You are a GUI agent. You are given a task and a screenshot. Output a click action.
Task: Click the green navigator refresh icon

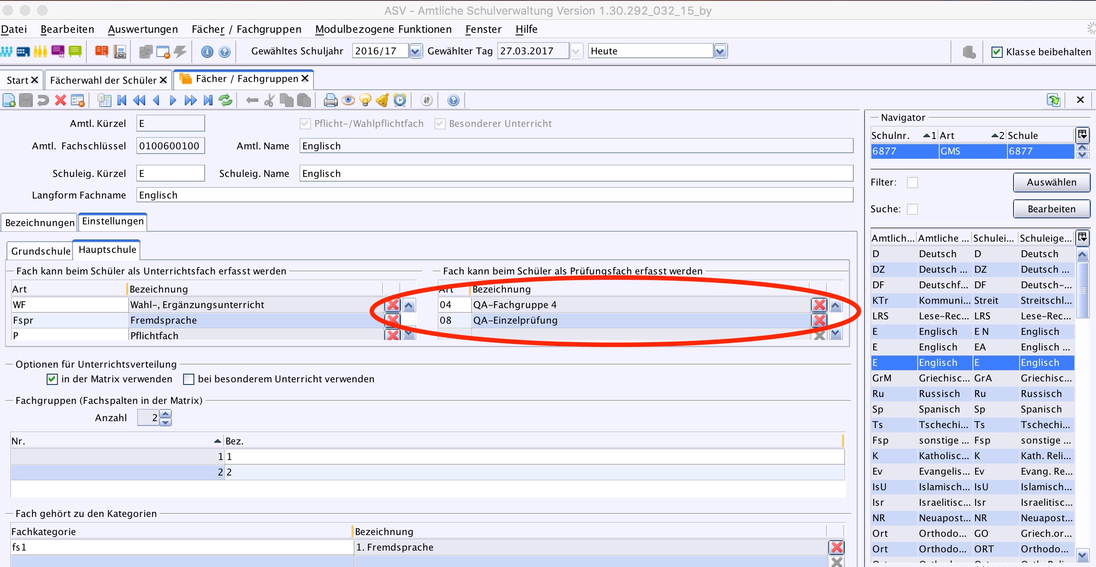(1054, 100)
